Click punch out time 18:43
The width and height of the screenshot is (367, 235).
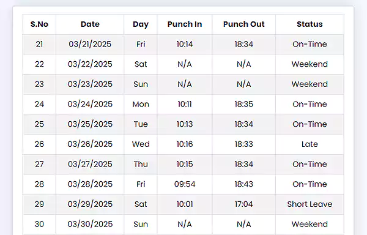244,184
